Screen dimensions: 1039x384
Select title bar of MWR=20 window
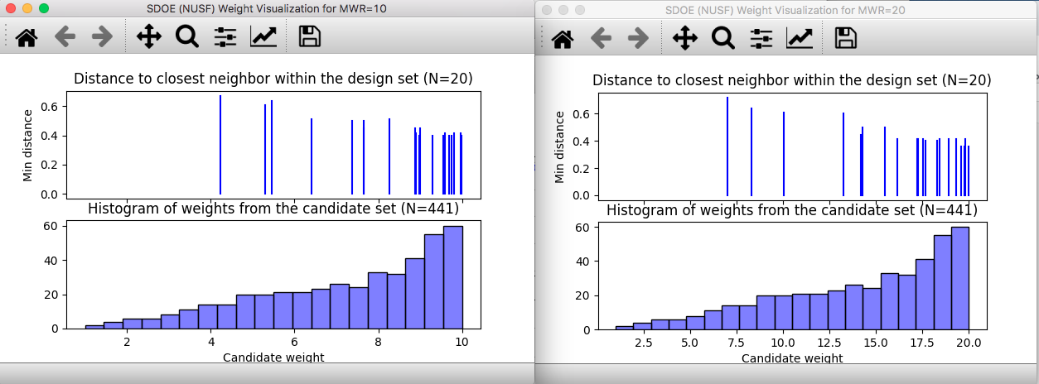[x=785, y=10]
